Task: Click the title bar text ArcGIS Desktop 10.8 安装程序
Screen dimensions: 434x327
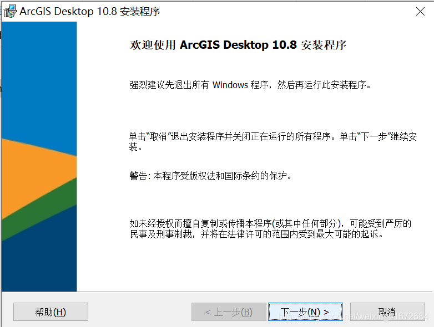Action: 90,11
